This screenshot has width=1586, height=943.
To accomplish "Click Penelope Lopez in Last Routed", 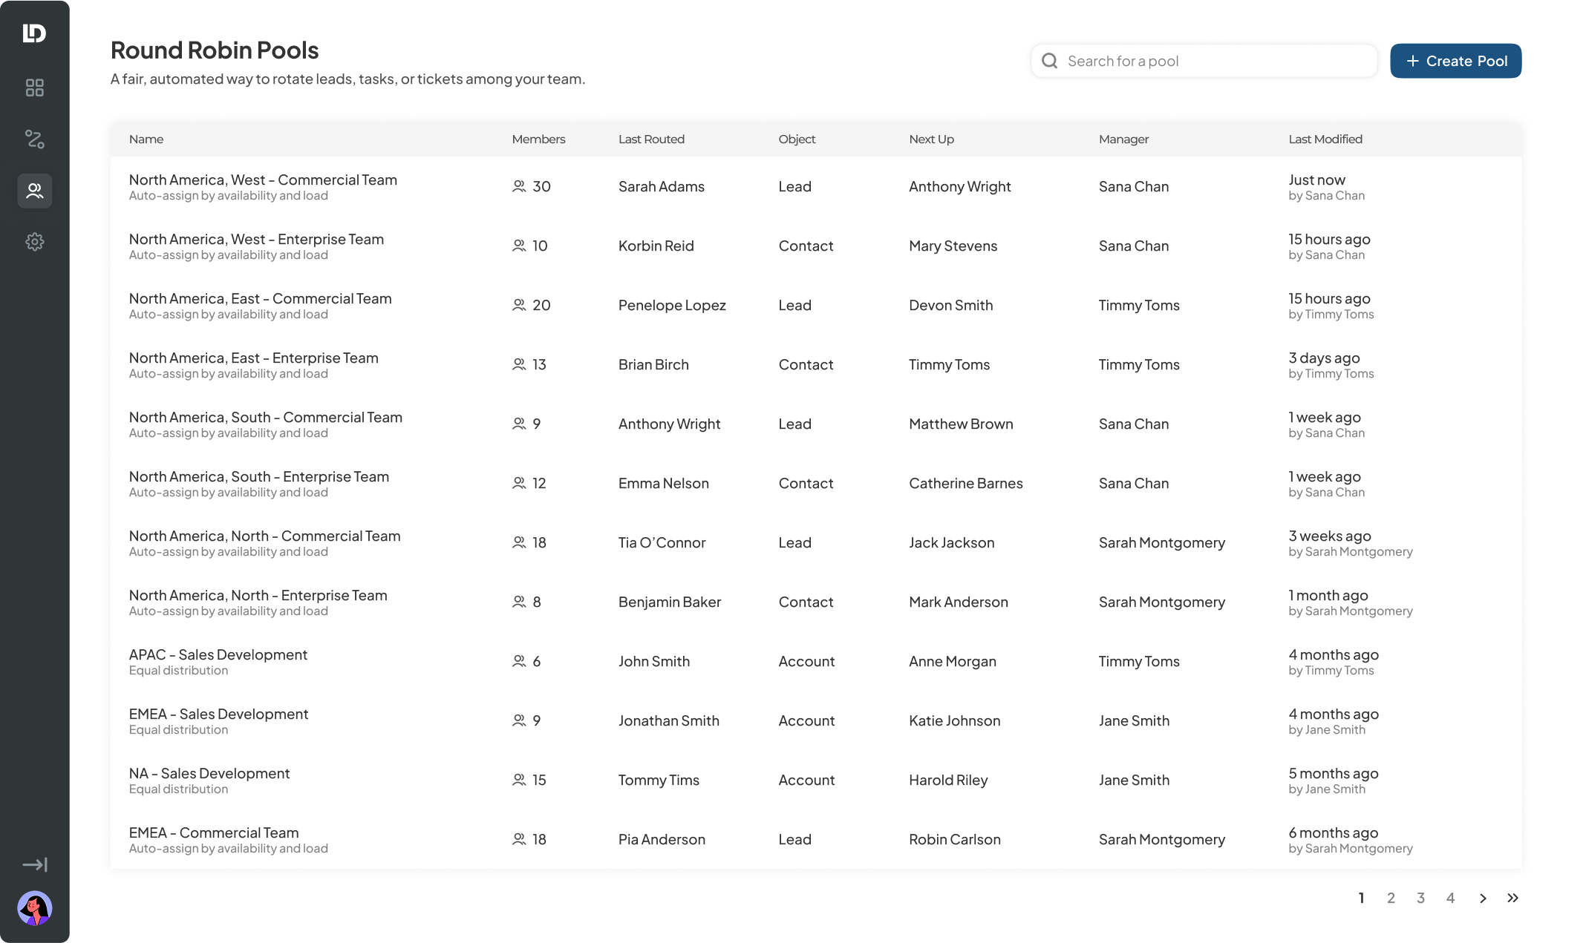I will (x=672, y=306).
